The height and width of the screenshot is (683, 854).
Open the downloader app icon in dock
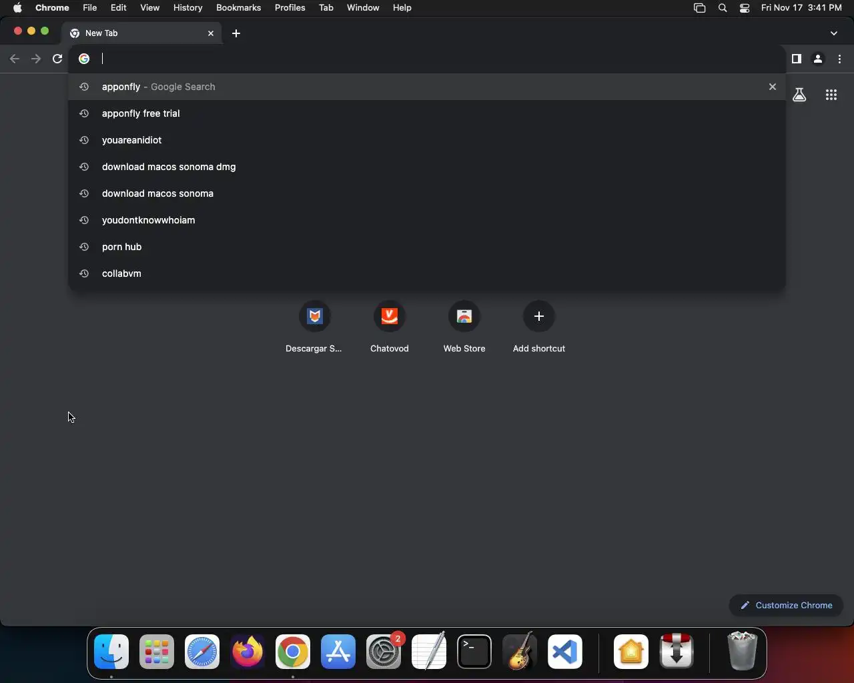[x=677, y=652]
